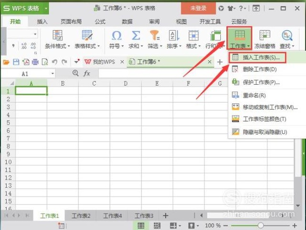Image resolution: width=306 pixels, height=230 pixels.
Task: Click the redo arrow icon
Action: point(64,62)
